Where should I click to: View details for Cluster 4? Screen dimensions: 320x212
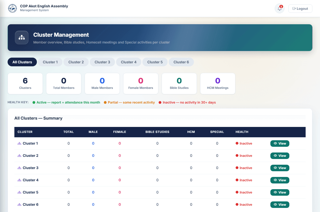pos(280,180)
